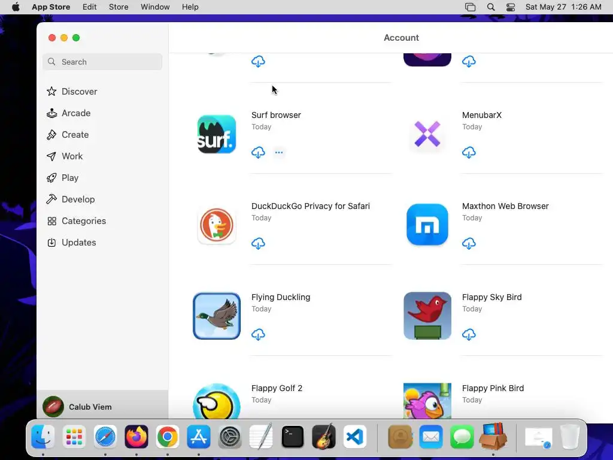Click the Stage Manager menu bar icon
The height and width of the screenshot is (460, 613).
(x=471, y=7)
